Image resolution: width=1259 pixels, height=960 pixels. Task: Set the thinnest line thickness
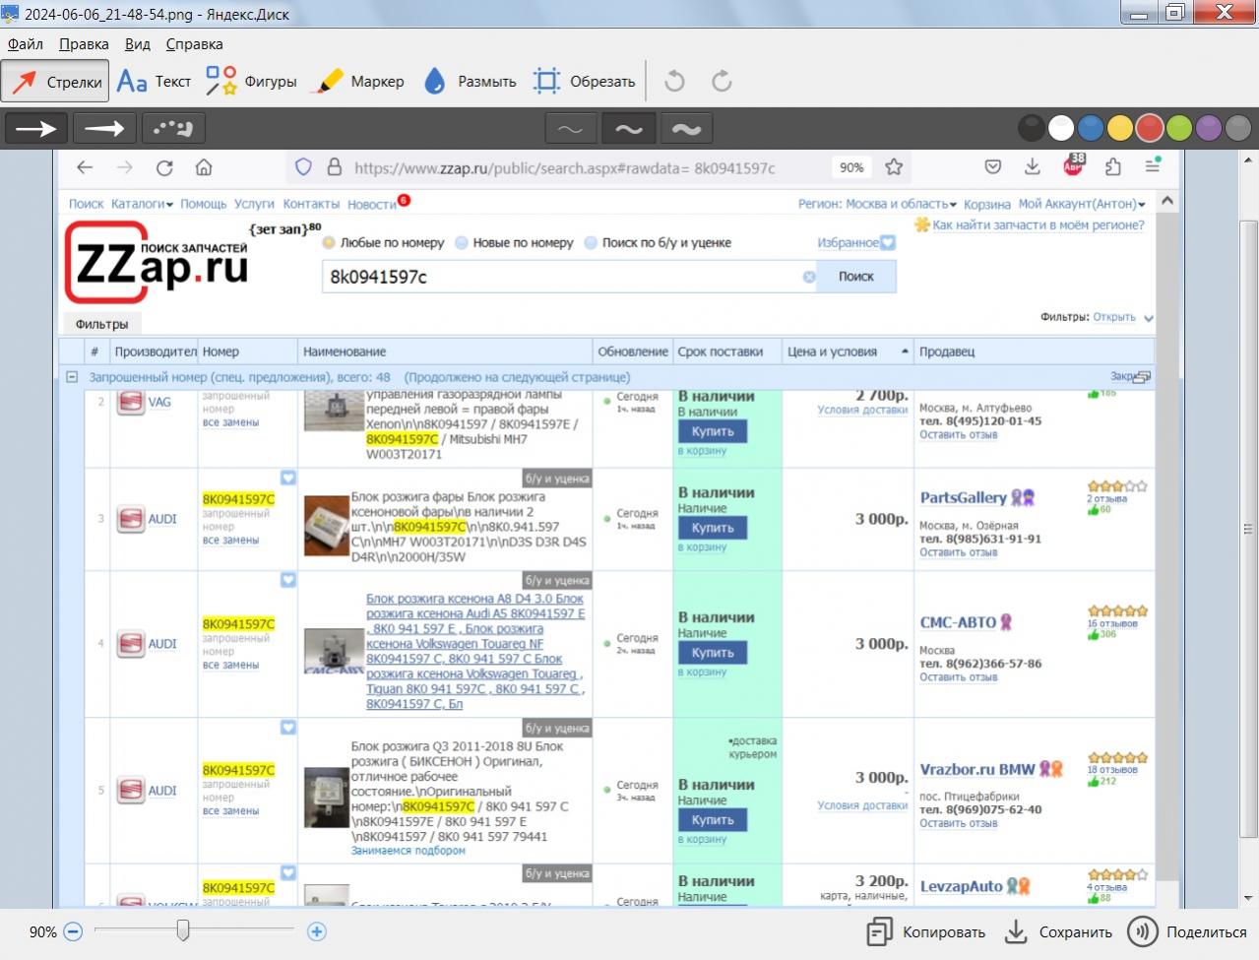[x=570, y=129]
